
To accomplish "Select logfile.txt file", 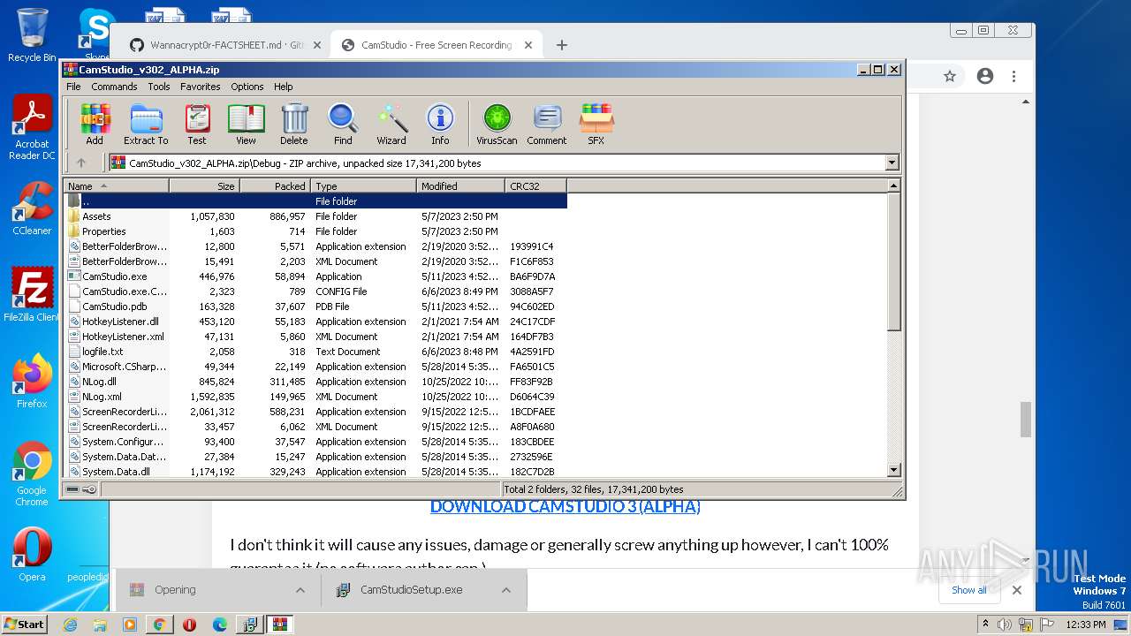I will pyautogui.click(x=315, y=352).
